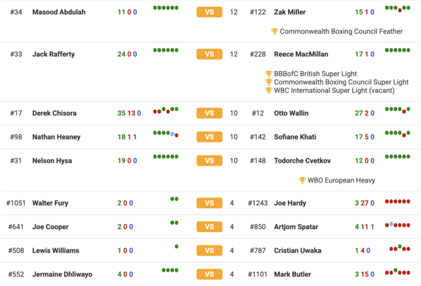Click the form dots for Derek Chisora

[165, 110]
